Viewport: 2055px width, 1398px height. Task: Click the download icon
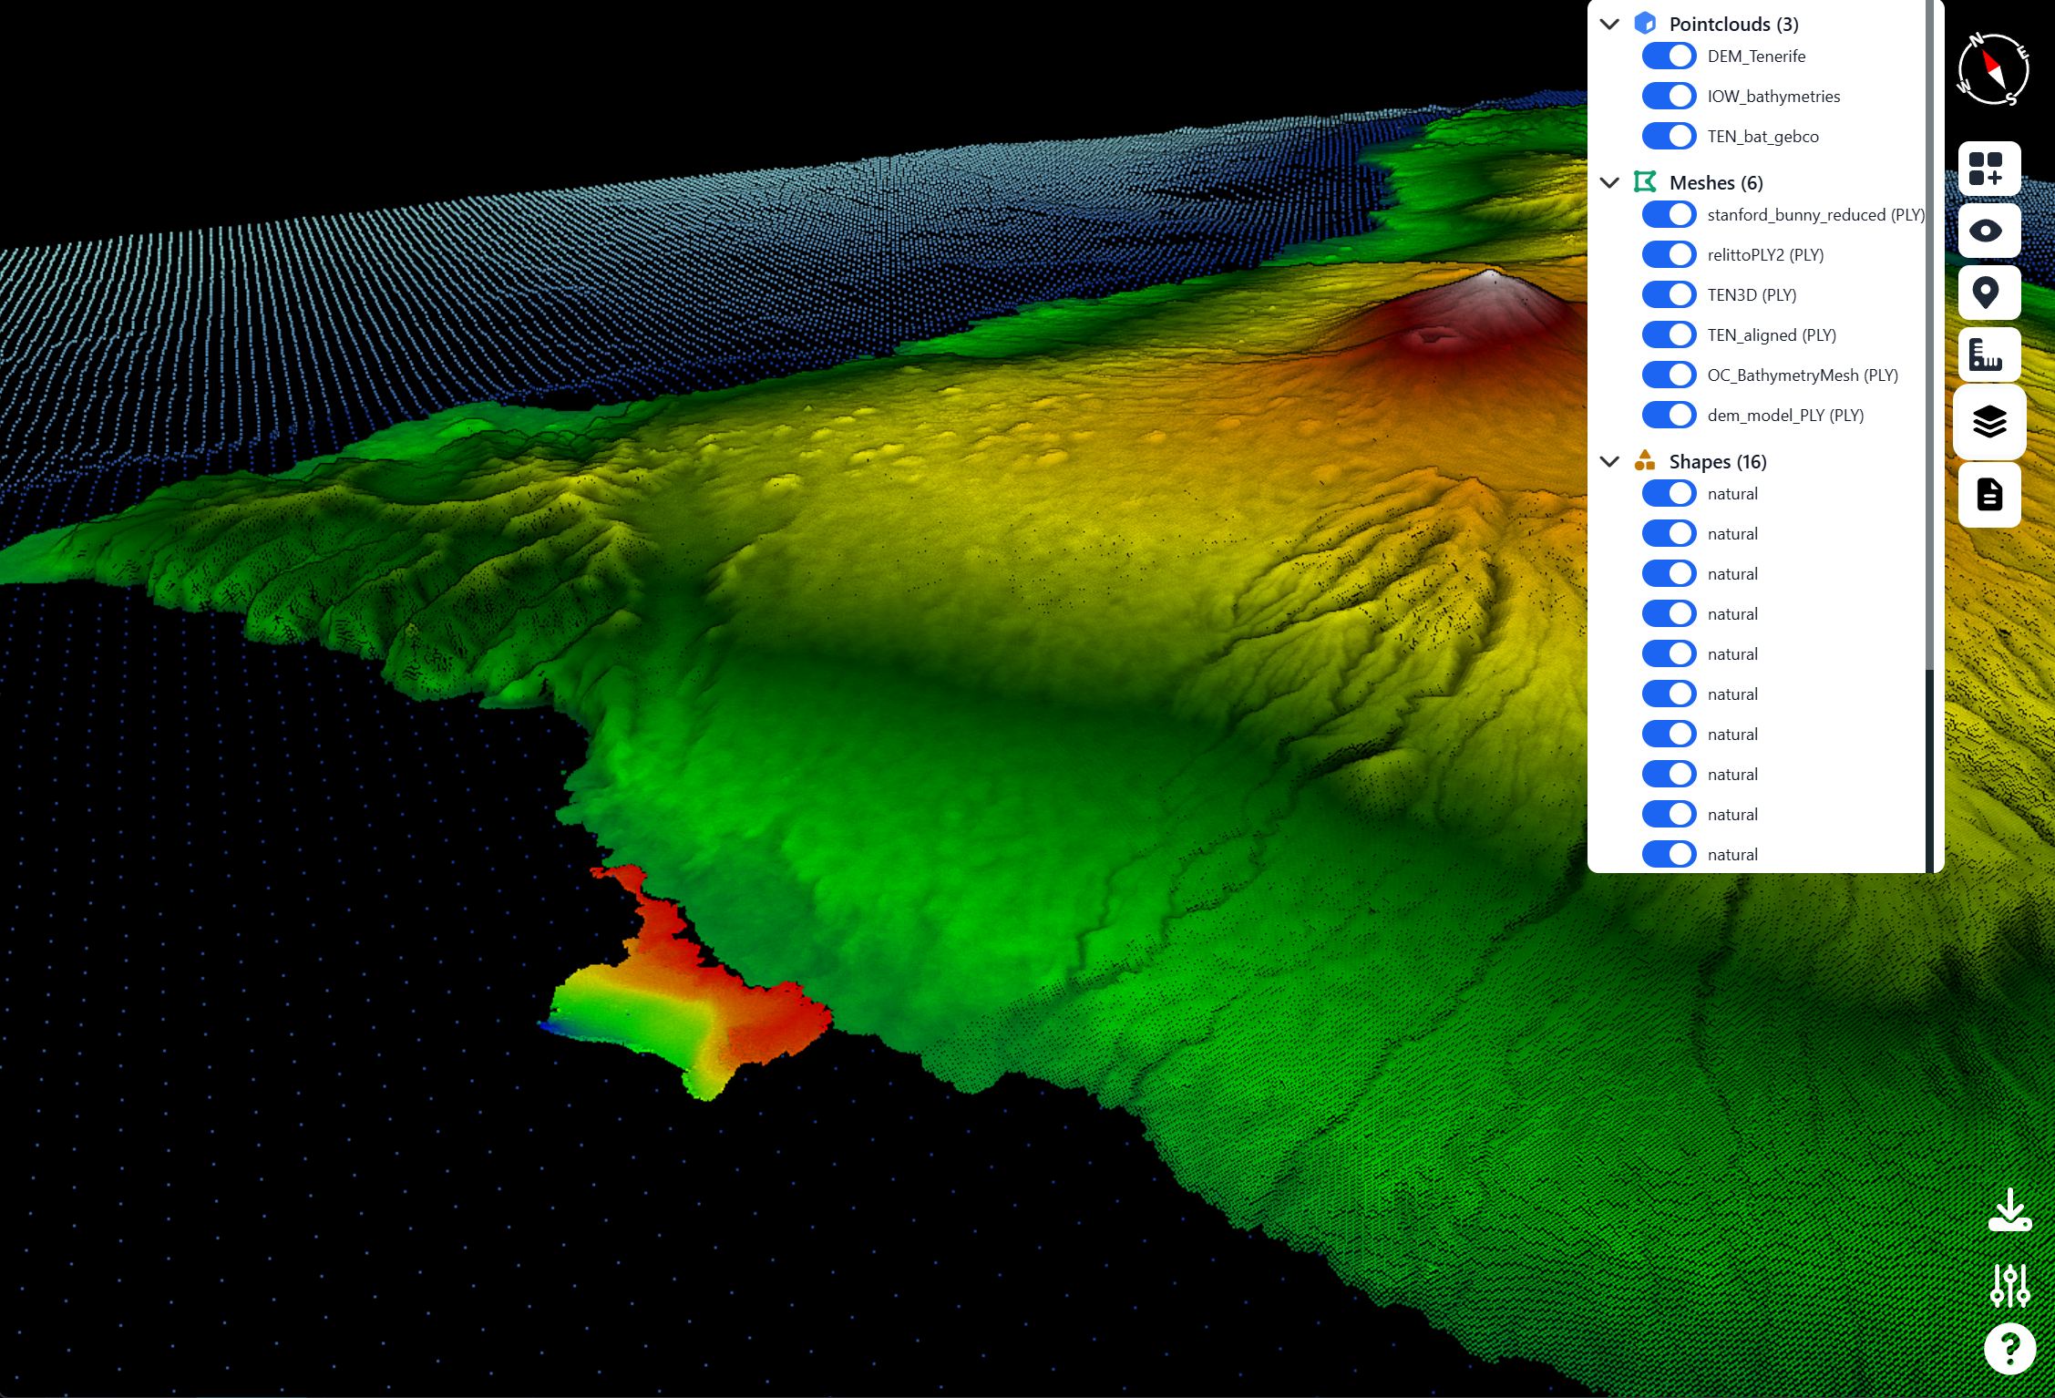click(x=2009, y=1209)
